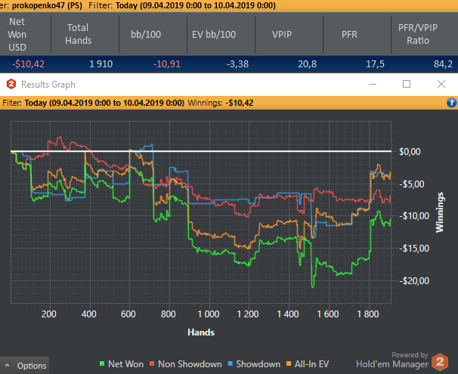
Task: Click the Winnings y-axis label
Action: tap(440, 212)
